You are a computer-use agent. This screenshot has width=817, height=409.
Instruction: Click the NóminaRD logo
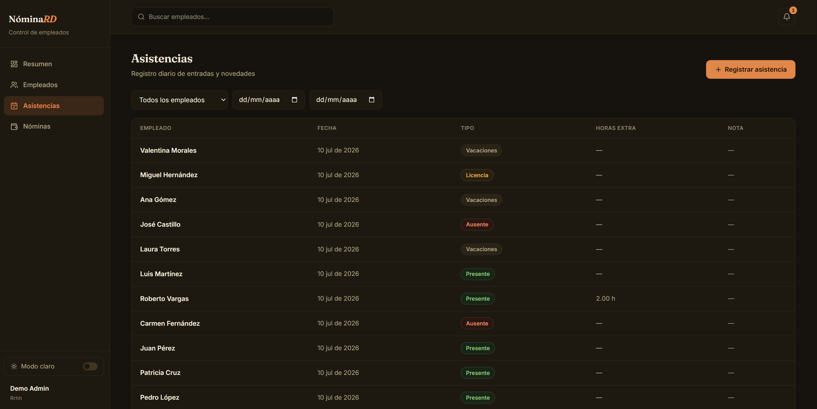tap(33, 19)
